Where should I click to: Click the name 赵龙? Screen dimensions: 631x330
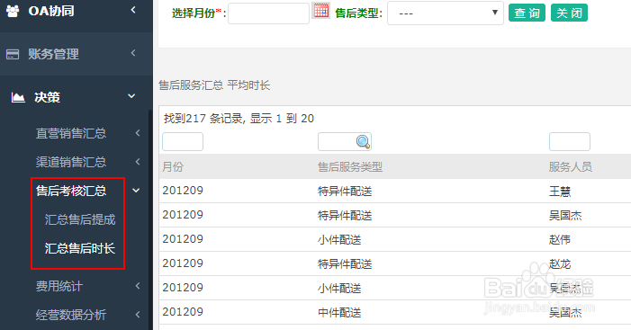click(560, 264)
